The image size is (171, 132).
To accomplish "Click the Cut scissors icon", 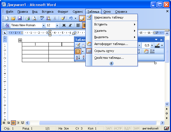I will (x=55, y=18).
